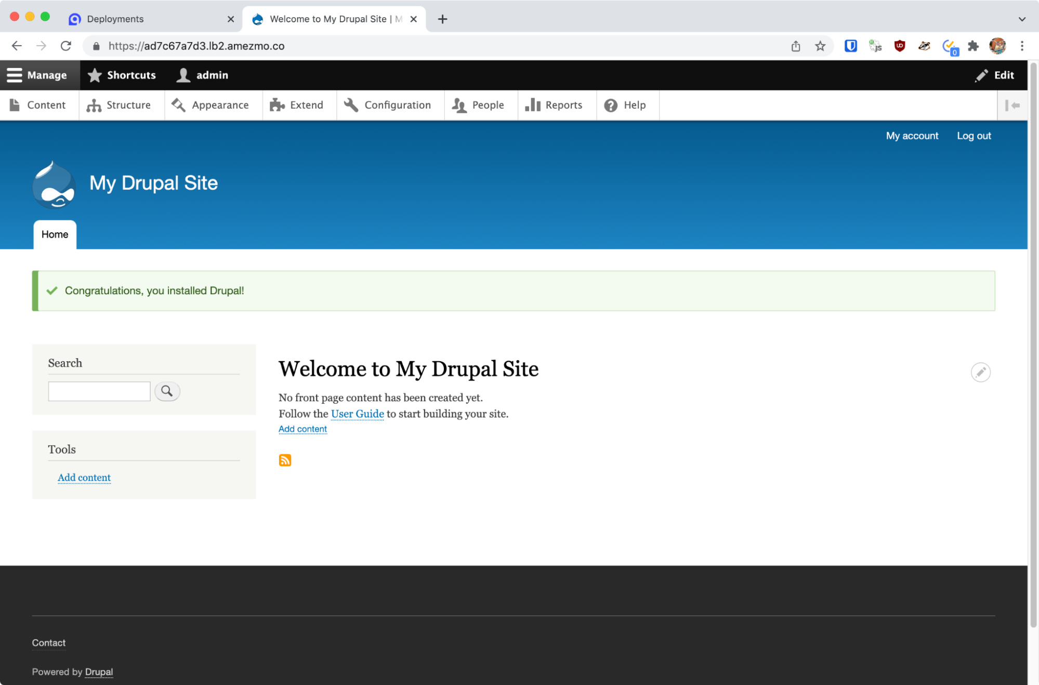The width and height of the screenshot is (1039, 685).
Task: Click the My Drupal Site title
Action: coord(153,183)
